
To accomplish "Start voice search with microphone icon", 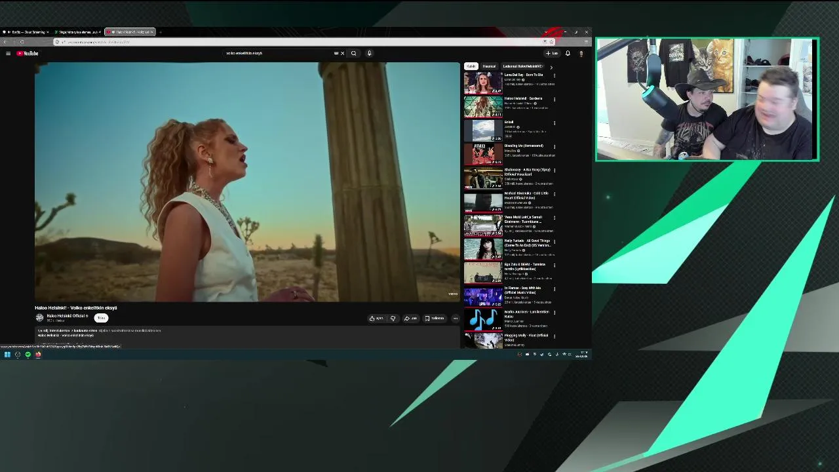I will tap(369, 53).
